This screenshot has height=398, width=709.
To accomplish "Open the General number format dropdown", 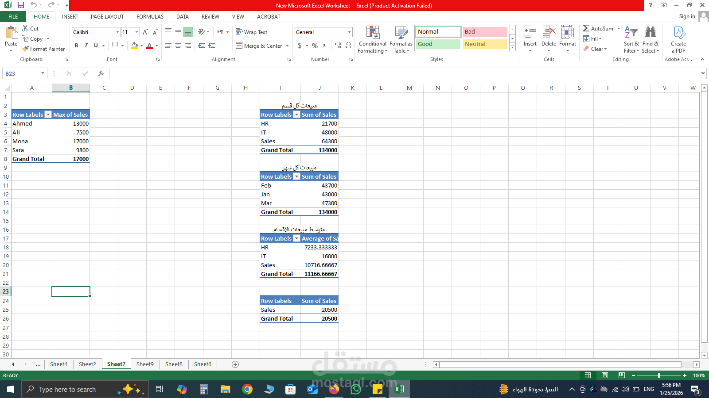I will 348,32.
